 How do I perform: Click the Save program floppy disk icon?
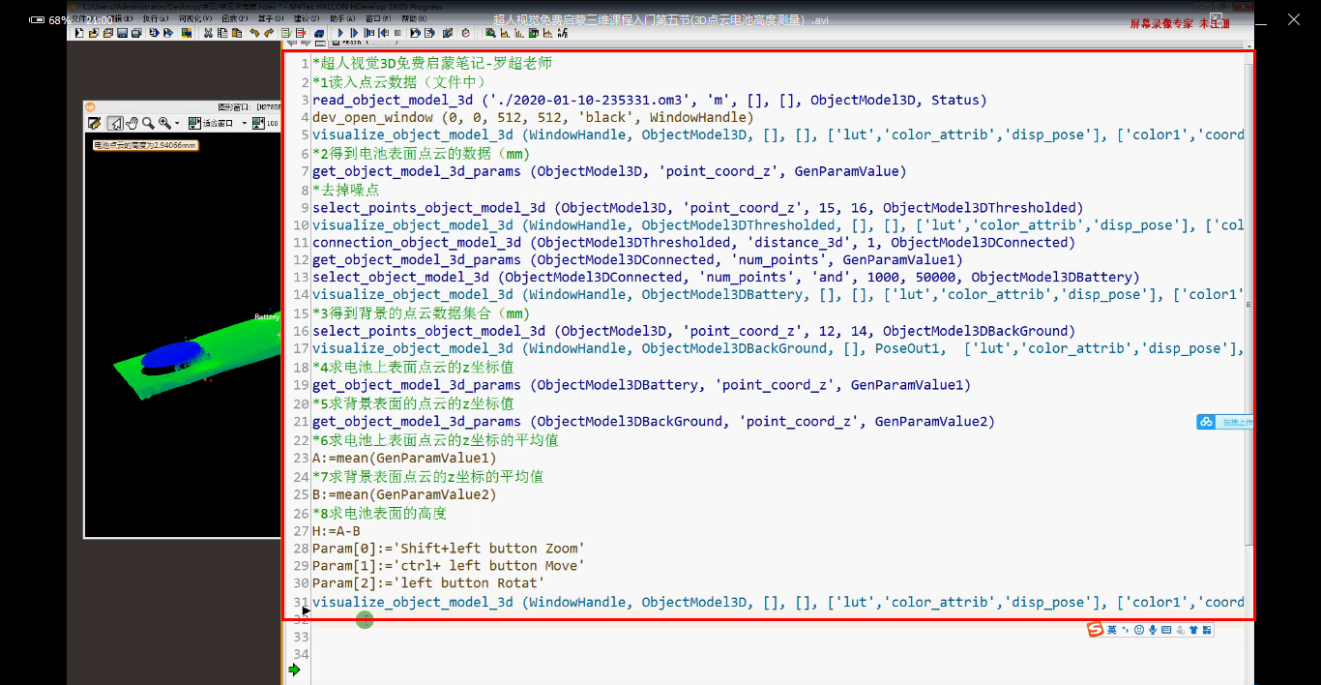tap(123, 33)
